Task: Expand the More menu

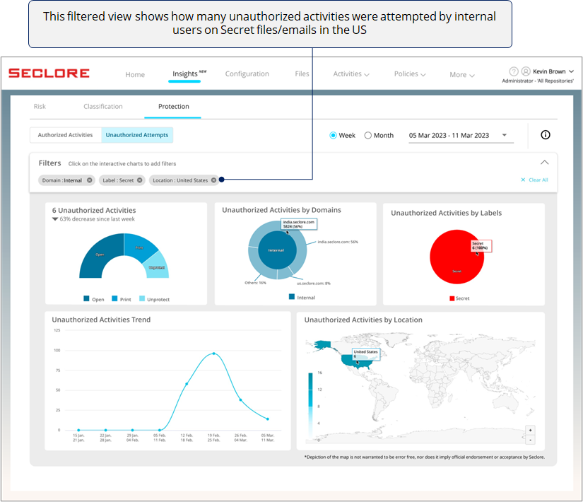Action: pos(461,75)
